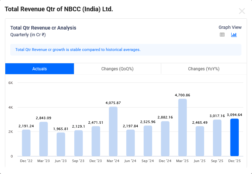Open the Actuals tab
This screenshot has width=252, height=174.
[39, 69]
